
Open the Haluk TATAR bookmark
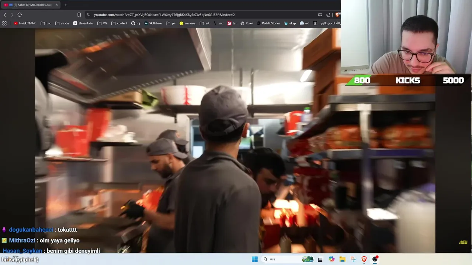point(25,23)
